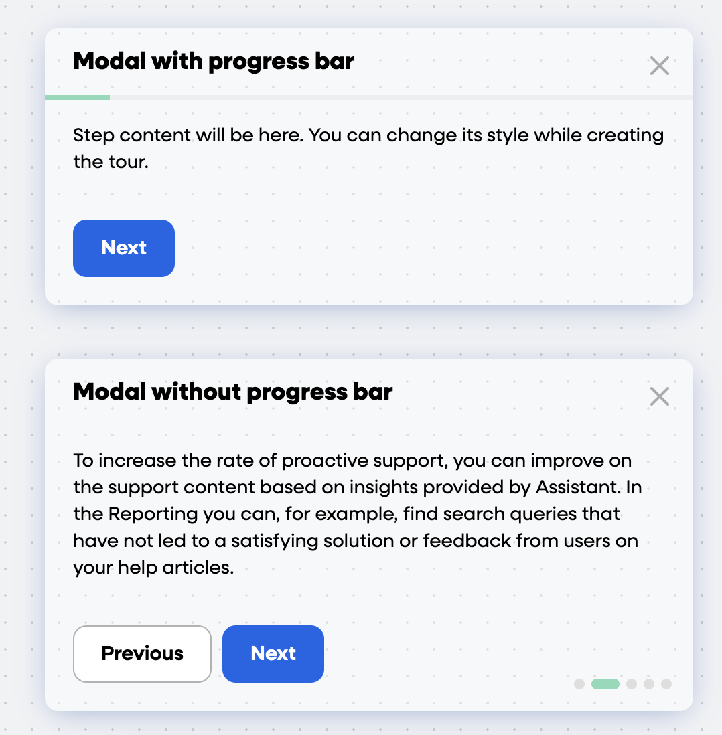The image size is (722, 735).
Task: Click "the tour." text in first modal
Action: [x=111, y=162]
